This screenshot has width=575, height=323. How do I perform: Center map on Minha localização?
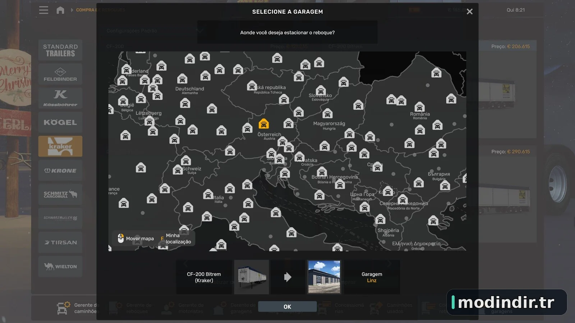(x=176, y=238)
